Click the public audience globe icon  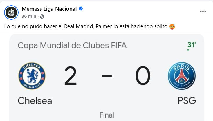pyautogui.click(x=42, y=16)
